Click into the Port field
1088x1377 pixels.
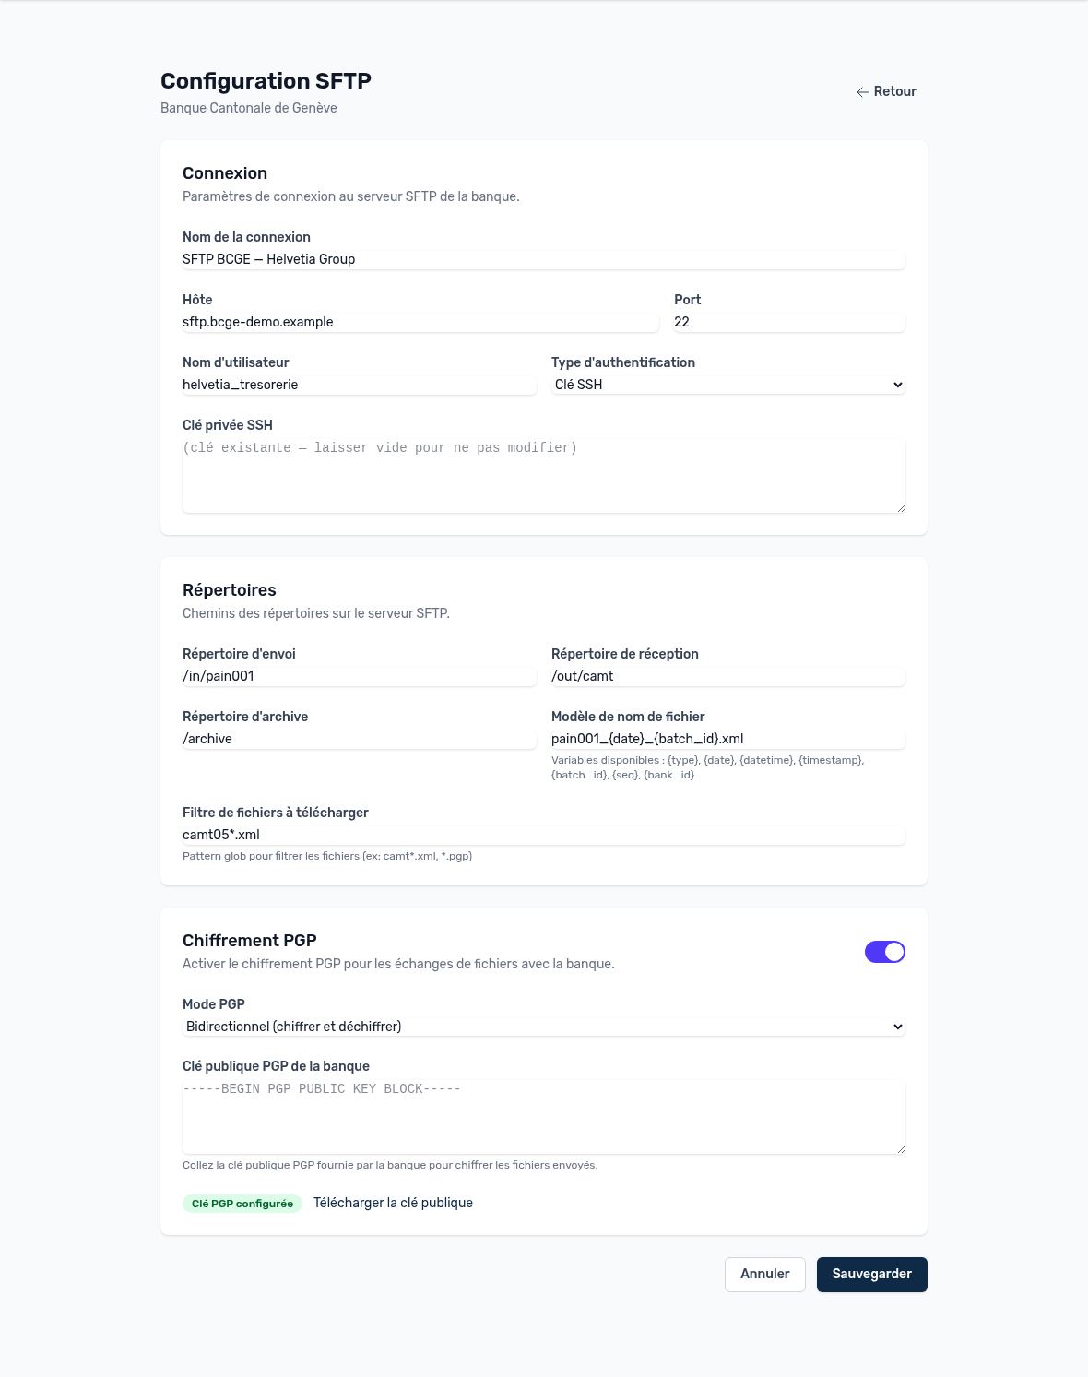point(789,322)
